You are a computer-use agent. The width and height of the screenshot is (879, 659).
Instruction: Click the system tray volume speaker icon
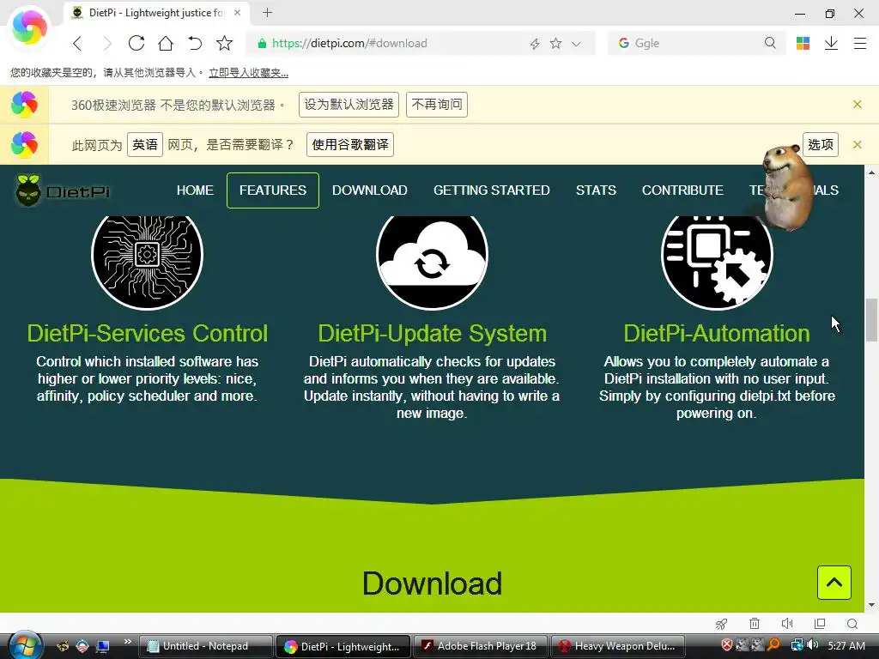[812, 645]
